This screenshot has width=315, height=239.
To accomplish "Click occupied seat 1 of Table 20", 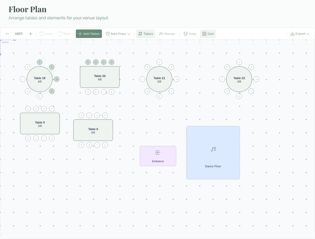I will click(x=88, y=62).
